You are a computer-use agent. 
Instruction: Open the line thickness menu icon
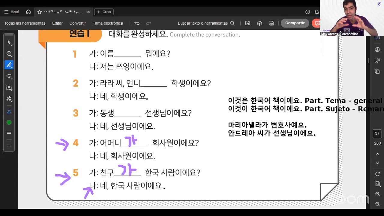coord(9,133)
